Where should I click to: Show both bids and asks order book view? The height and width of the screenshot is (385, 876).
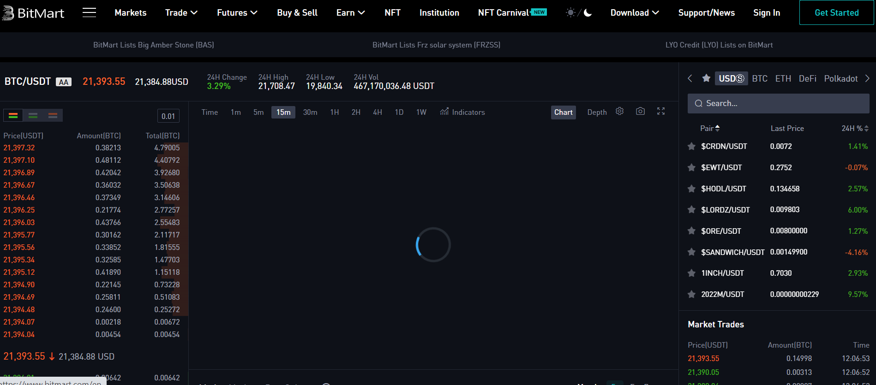[x=13, y=115]
